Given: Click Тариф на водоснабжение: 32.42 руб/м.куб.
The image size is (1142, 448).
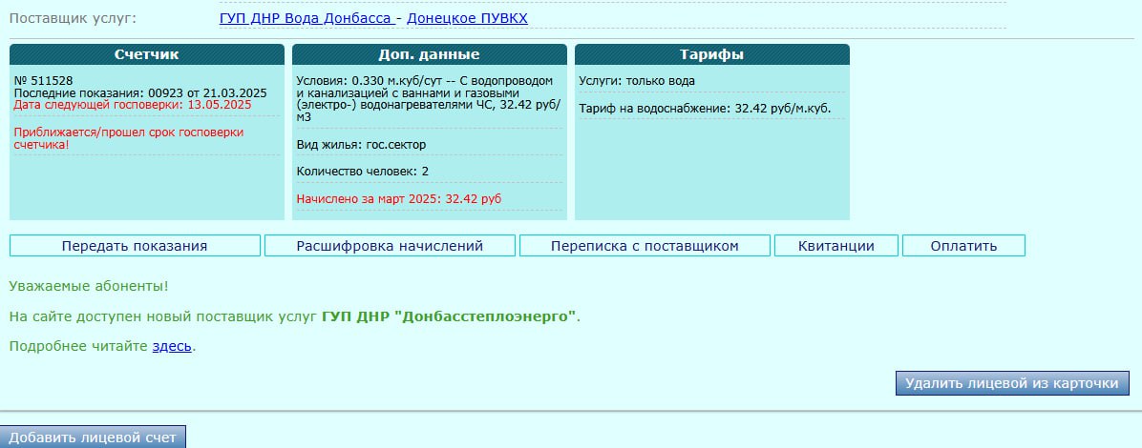Looking at the screenshot, I should pos(705,109).
